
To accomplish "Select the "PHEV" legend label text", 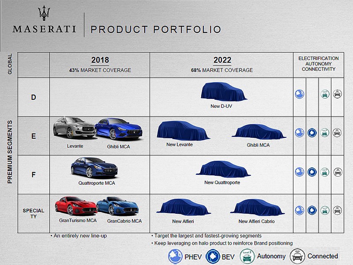I will (193, 257).
